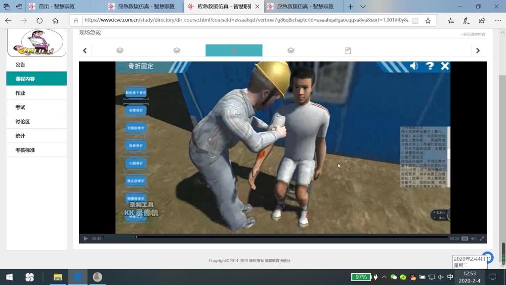Open the blue chat assistant bubble
The width and height of the screenshot is (506, 285).
[x=488, y=257]
